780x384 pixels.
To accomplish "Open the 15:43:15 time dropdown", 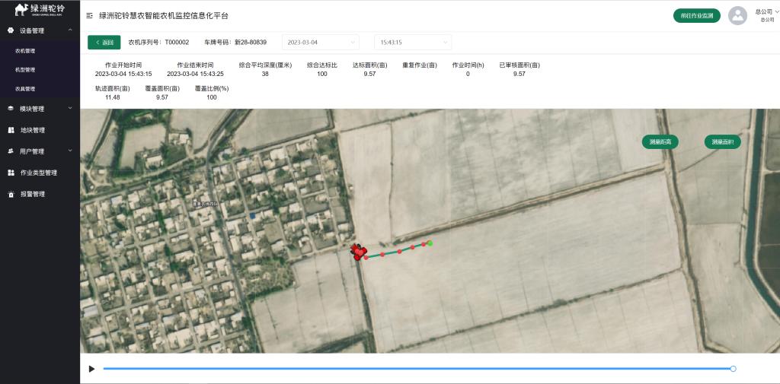I will pos(412,43).
